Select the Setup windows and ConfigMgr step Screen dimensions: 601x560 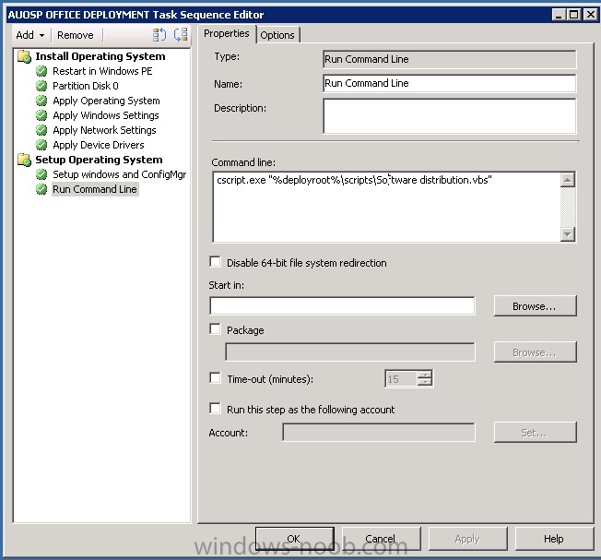coord(120,174)
